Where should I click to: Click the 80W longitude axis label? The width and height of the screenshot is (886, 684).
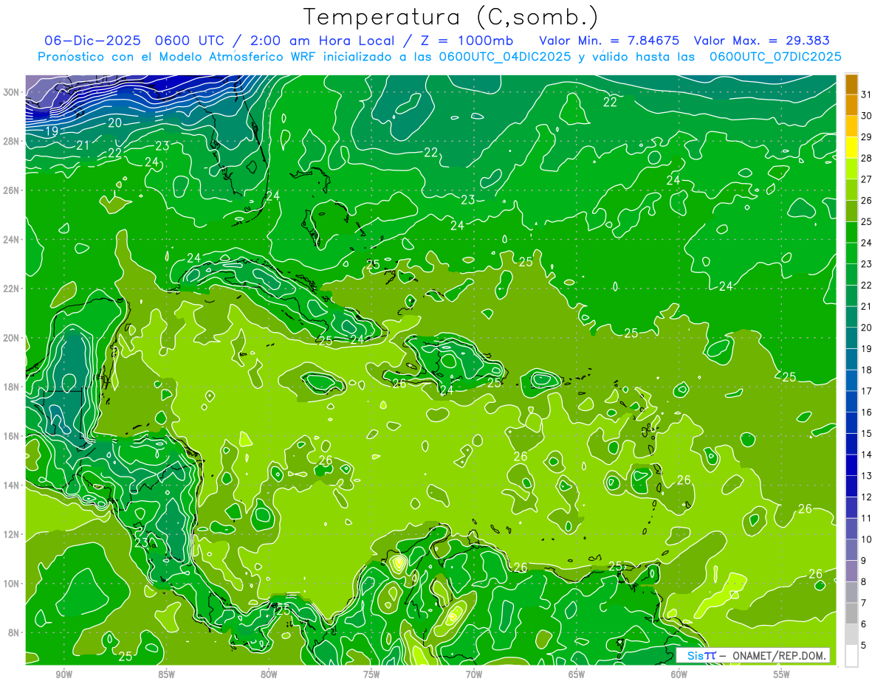pos(269,674)
